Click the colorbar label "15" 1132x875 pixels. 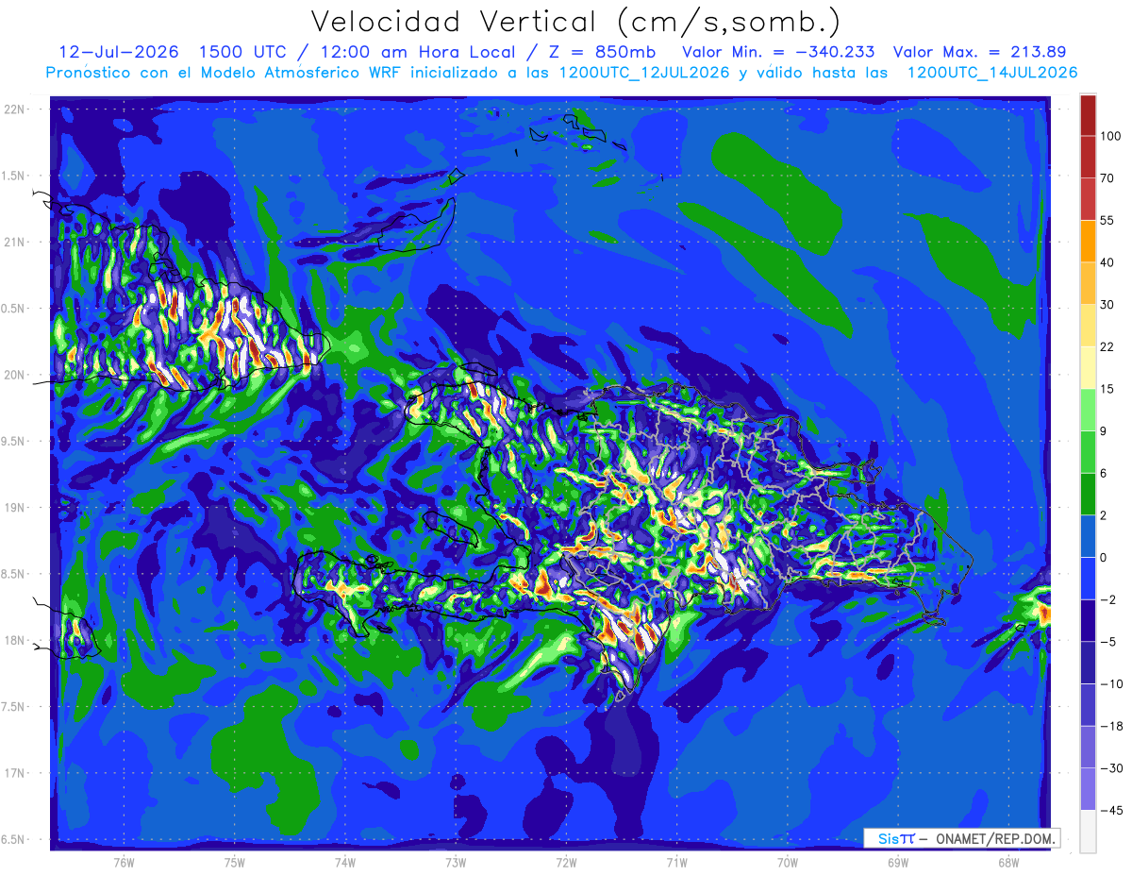(1107, 390)
